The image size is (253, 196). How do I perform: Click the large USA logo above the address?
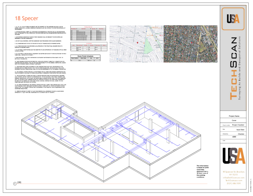tap(233, 156)
